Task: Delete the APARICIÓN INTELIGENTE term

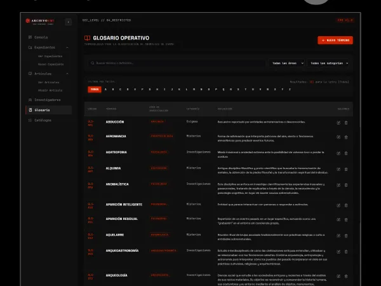Action: 346,205
